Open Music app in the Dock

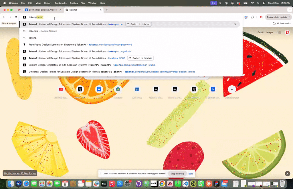point(112,184)
